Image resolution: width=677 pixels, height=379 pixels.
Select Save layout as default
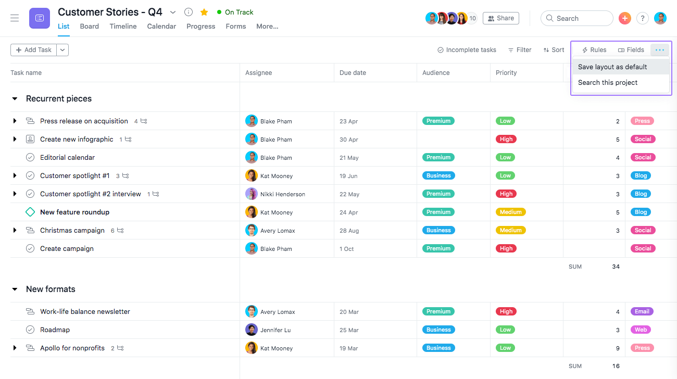[612, 67]
